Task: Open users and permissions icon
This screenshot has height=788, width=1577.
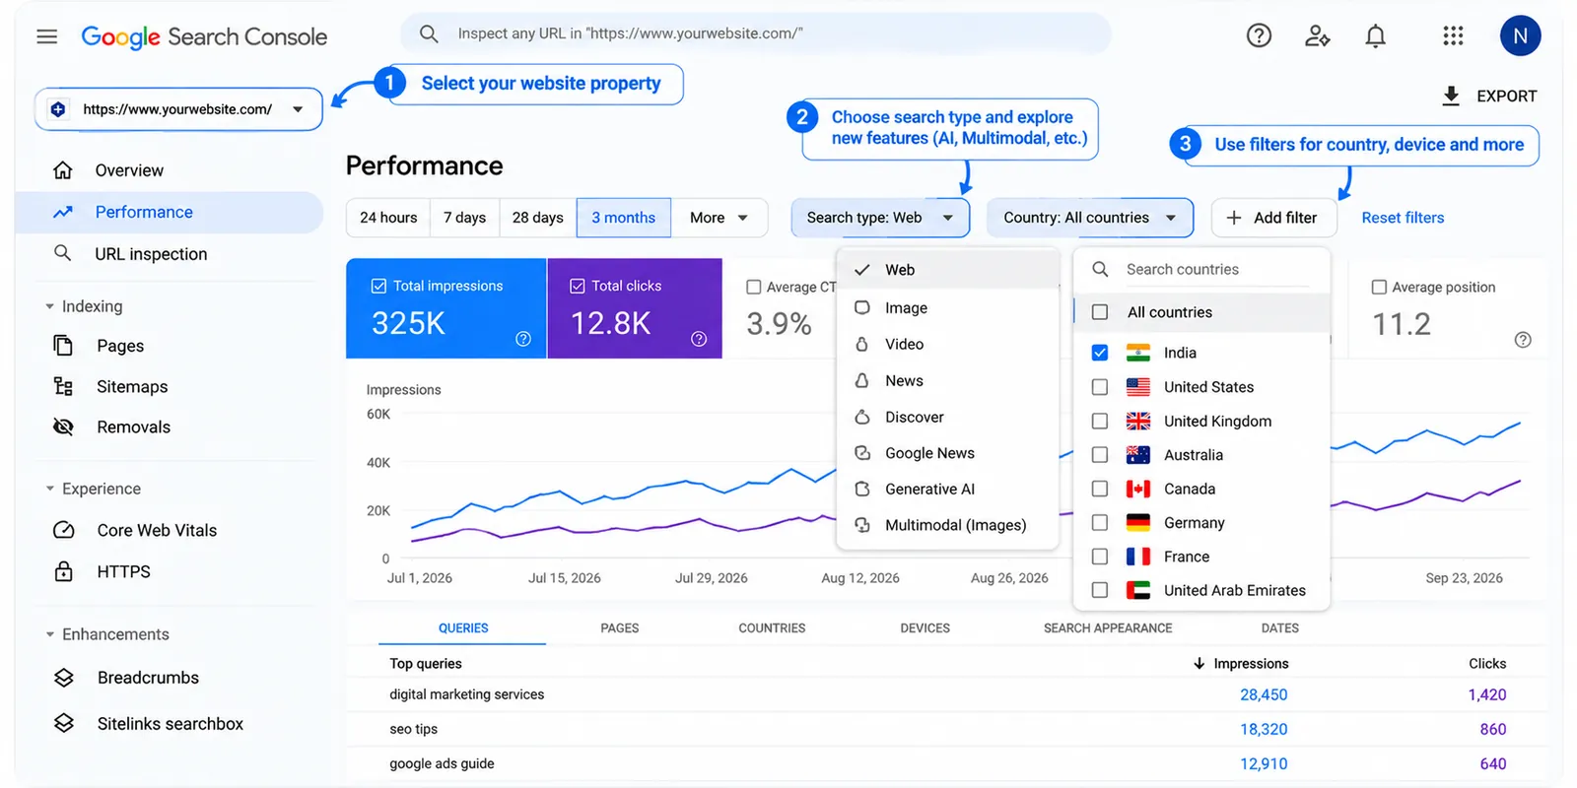Action: (x=1317, y=36)
